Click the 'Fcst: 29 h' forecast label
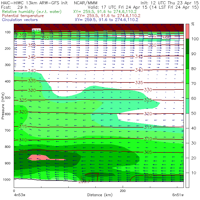The width and height of the screenshot is (200, 200). click(14, 7)
